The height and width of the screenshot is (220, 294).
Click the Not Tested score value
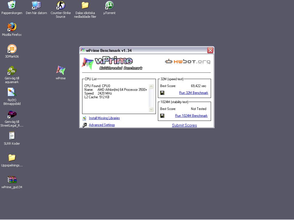[x=199, y=109]
